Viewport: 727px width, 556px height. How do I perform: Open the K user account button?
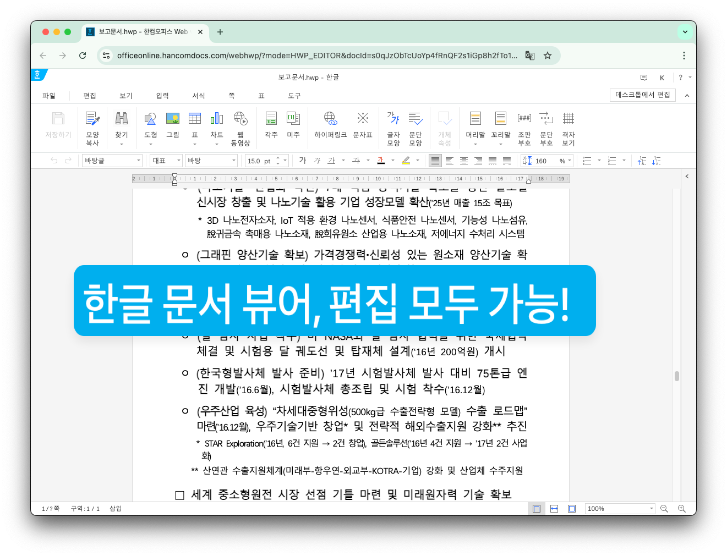click(662, 78)
